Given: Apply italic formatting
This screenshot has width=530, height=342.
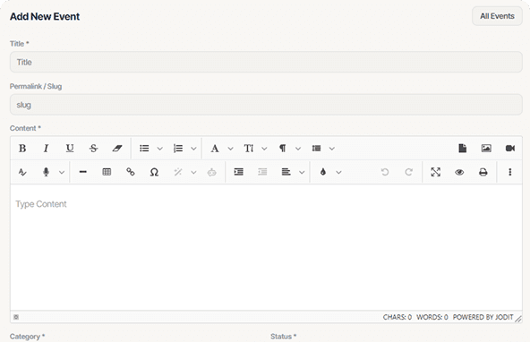Looking at the screenshot, I should tap(46, 149).
